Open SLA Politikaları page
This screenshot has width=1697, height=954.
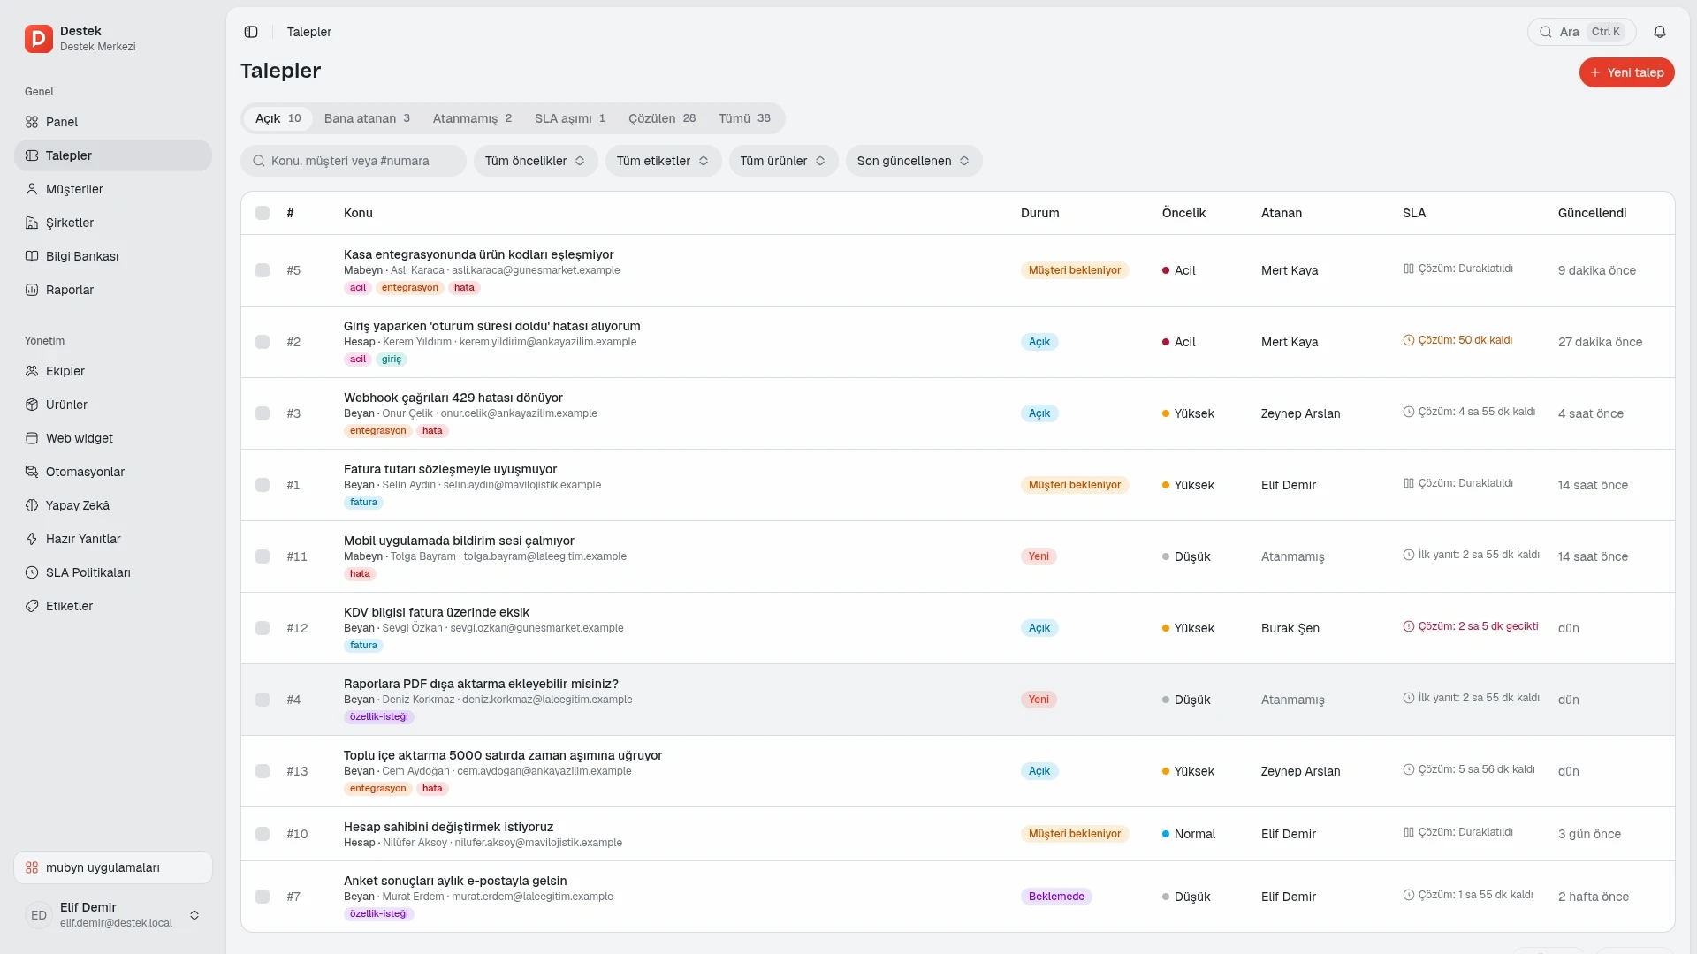tap(113, 572)
